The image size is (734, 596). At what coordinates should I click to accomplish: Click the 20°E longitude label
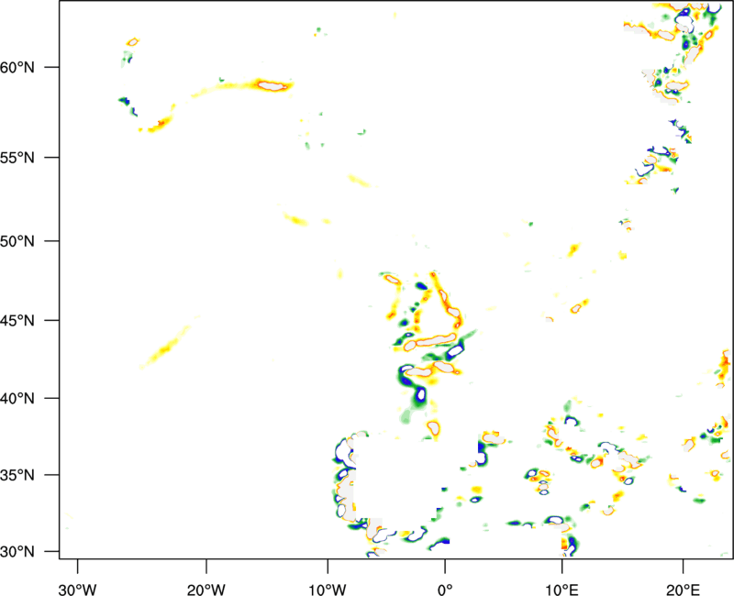(x=683, y=590)
